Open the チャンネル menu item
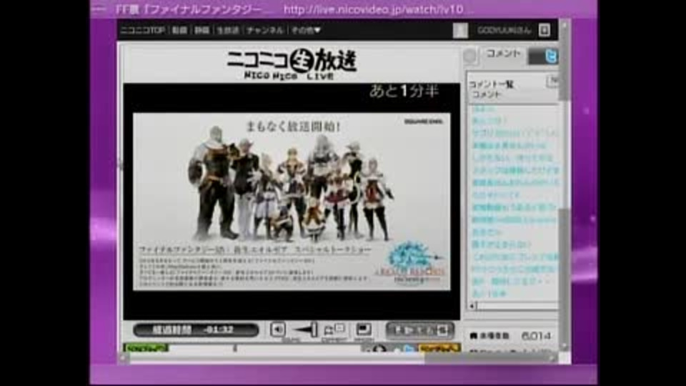 [264, 30]
